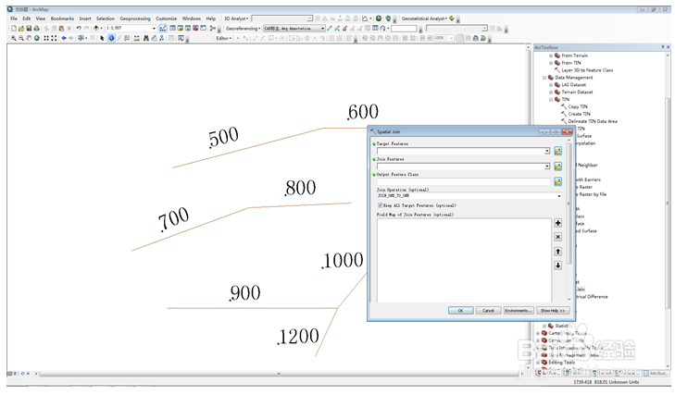Choose the Select Elements arrow tool
This screenshot has height=395, width=675.
[102, 38]
